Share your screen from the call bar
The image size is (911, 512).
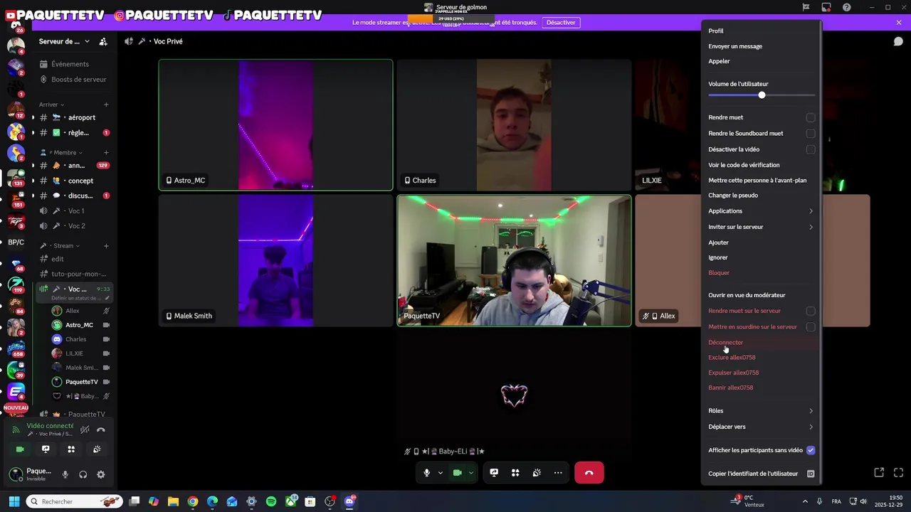click(494, 473)
